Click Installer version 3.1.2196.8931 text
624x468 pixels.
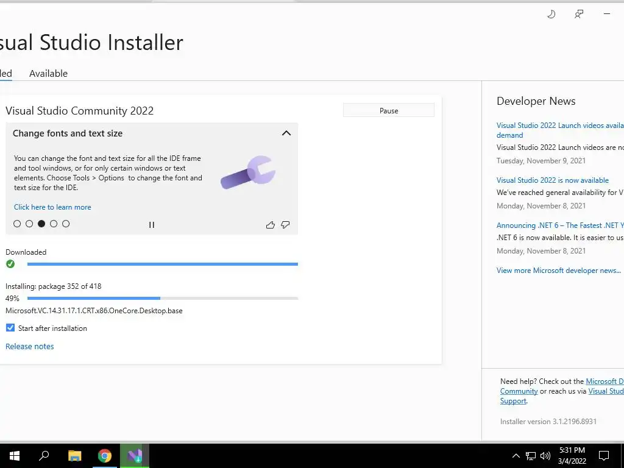(x=548, y=422)
